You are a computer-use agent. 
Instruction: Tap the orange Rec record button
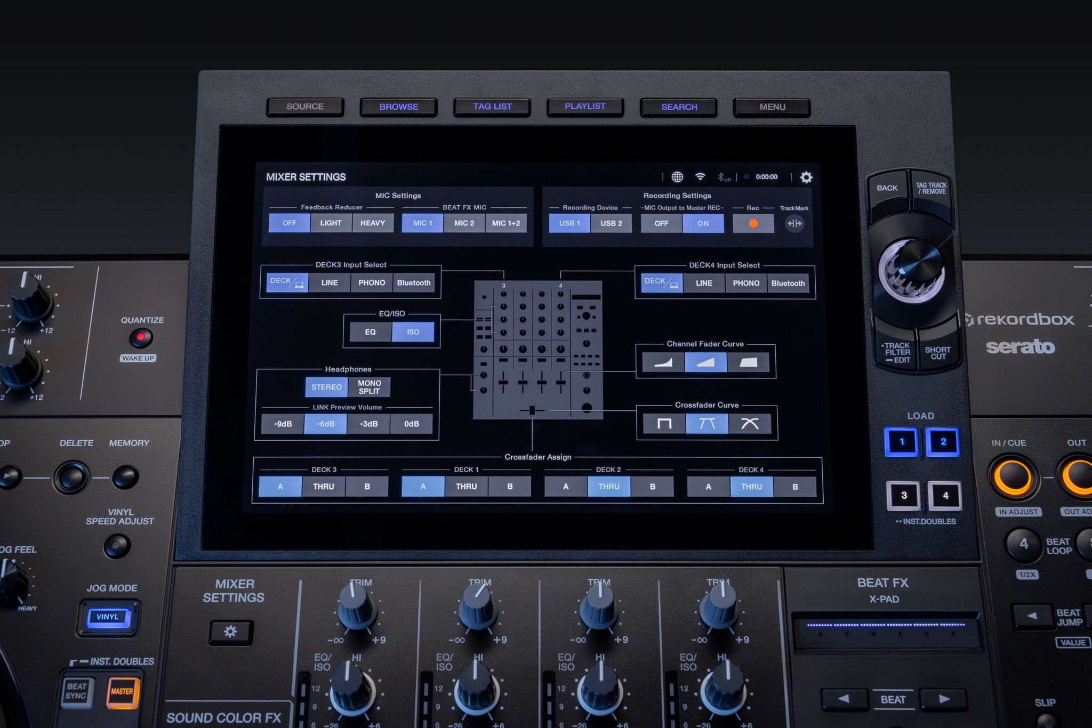click(x=752, y=223)
